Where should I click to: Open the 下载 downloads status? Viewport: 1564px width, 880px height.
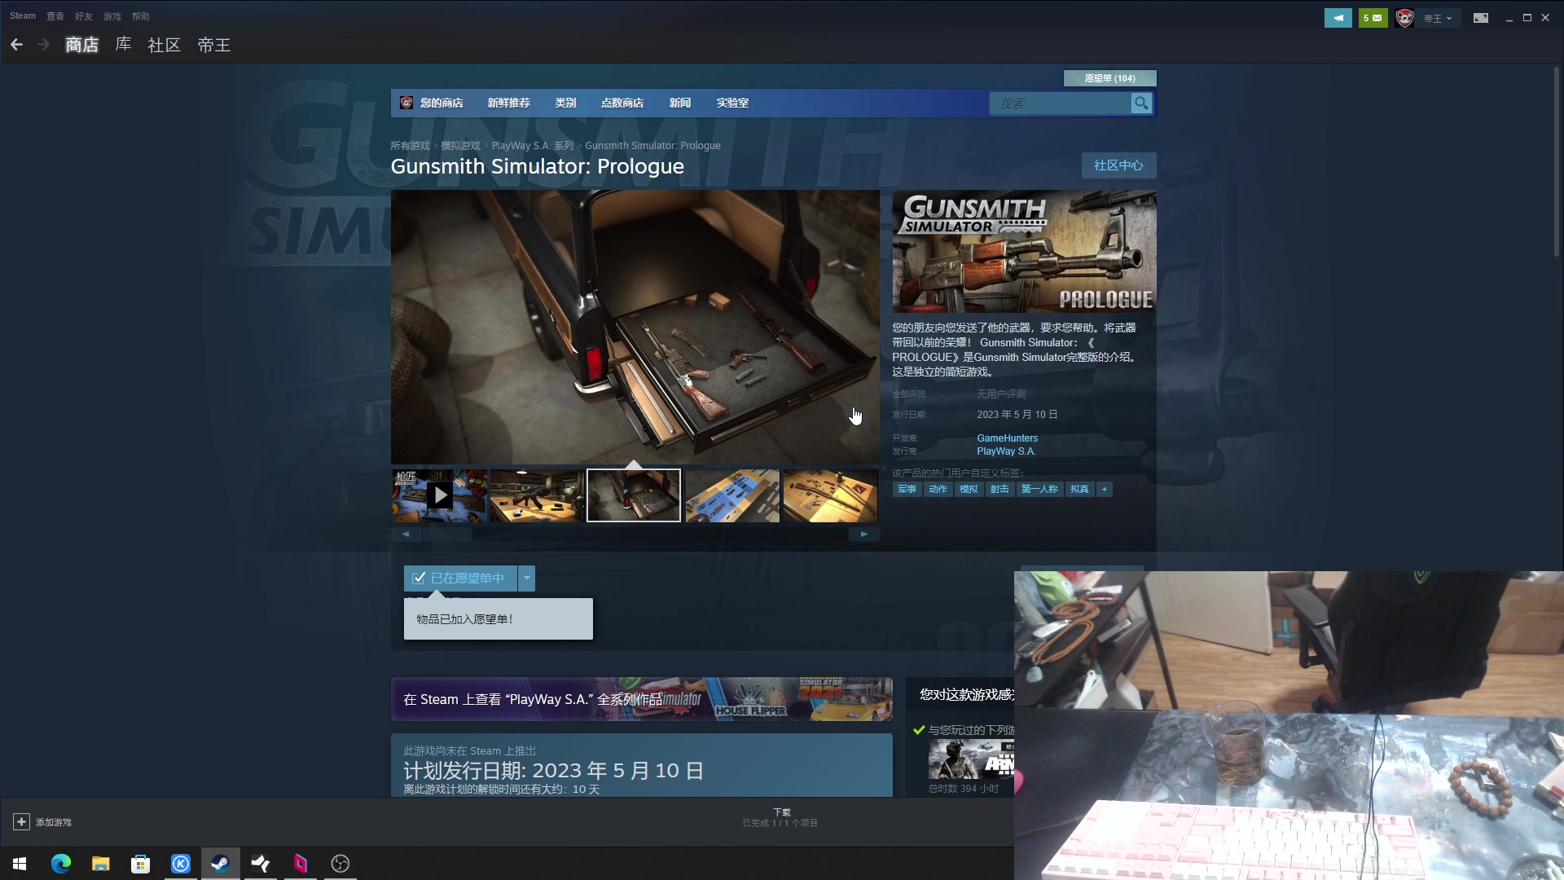(780, 818)
